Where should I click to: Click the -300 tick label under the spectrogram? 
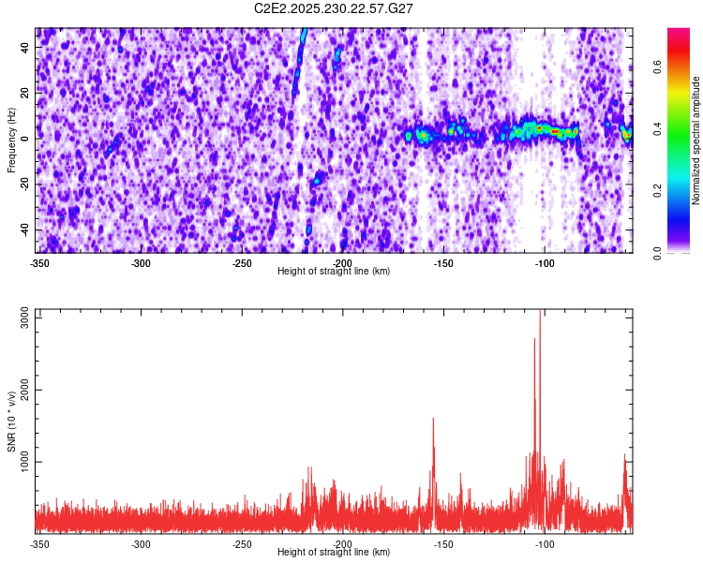(141, 263)
